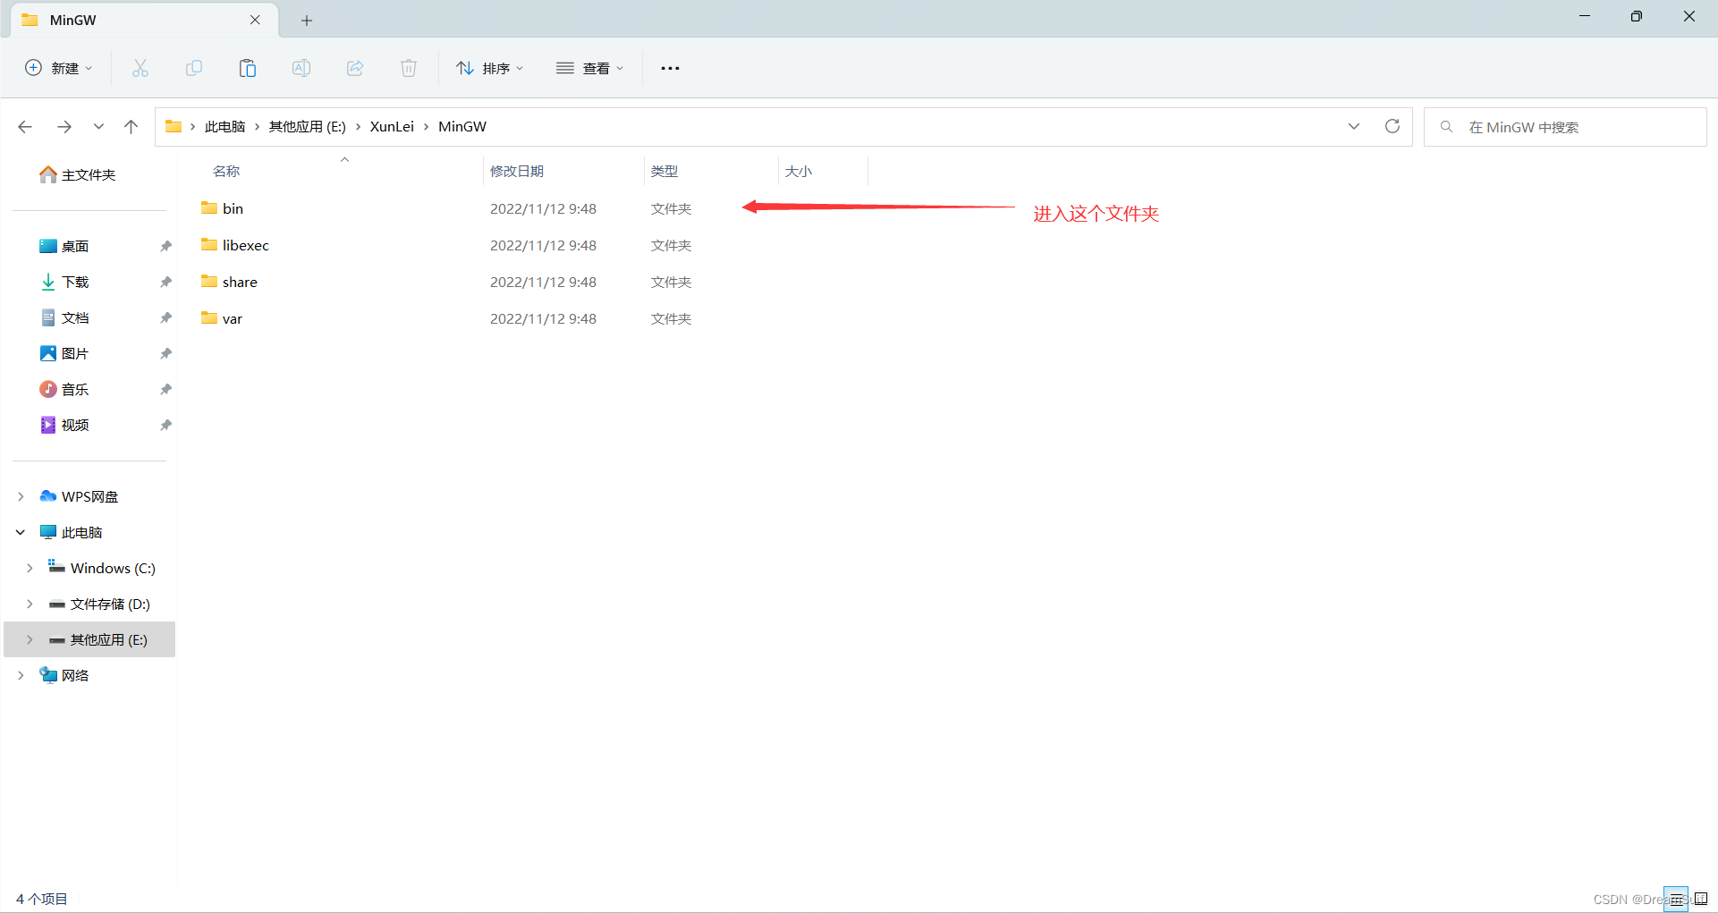The width and height of the screenshot is (1718, 913).
Task: Close the MinGW tab
Action: point(255,20)
